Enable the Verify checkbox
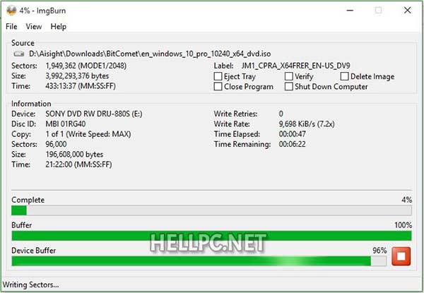Viewport: 424px width, 293px height. click(x=289, y=76)
